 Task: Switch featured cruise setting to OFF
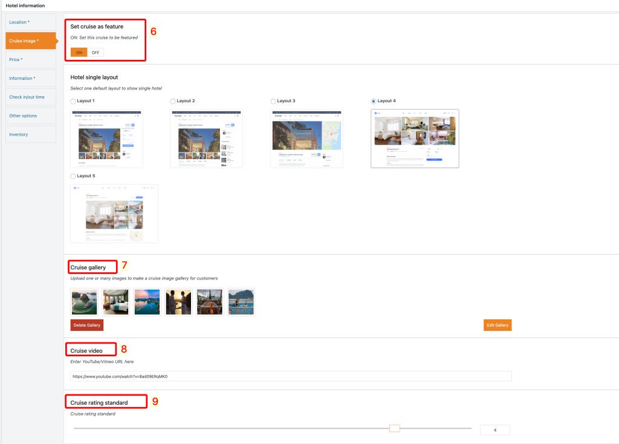point(96,53)
